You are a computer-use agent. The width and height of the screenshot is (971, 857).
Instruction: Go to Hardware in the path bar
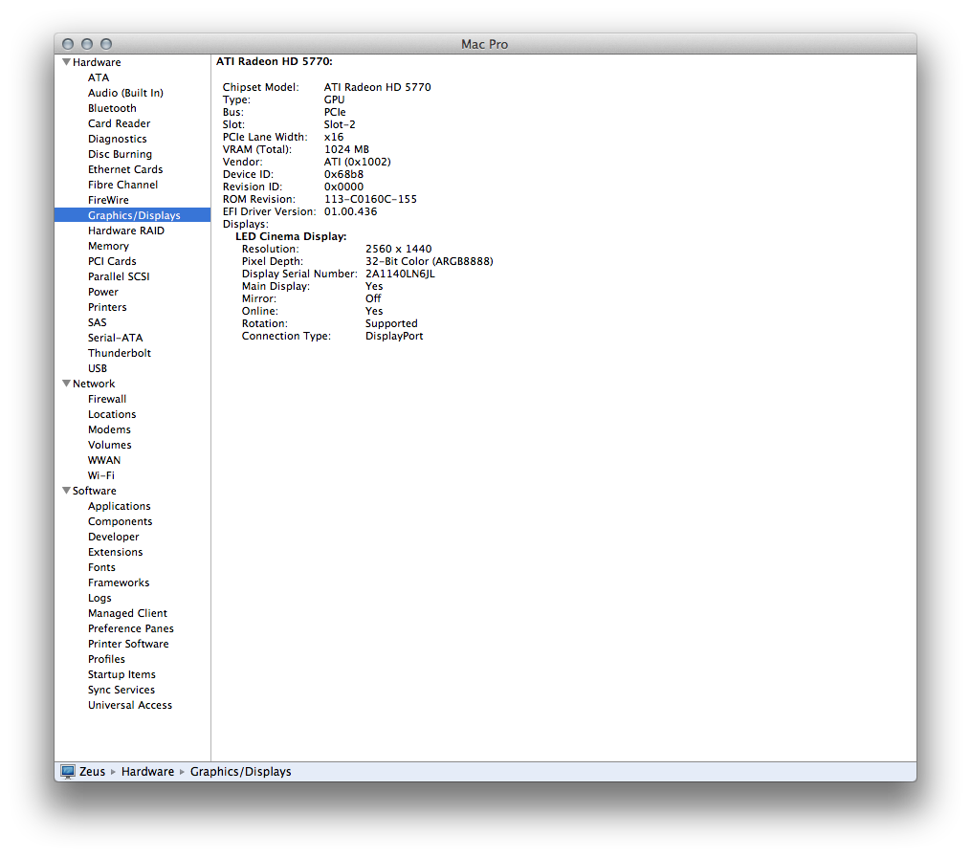[147, 772]
